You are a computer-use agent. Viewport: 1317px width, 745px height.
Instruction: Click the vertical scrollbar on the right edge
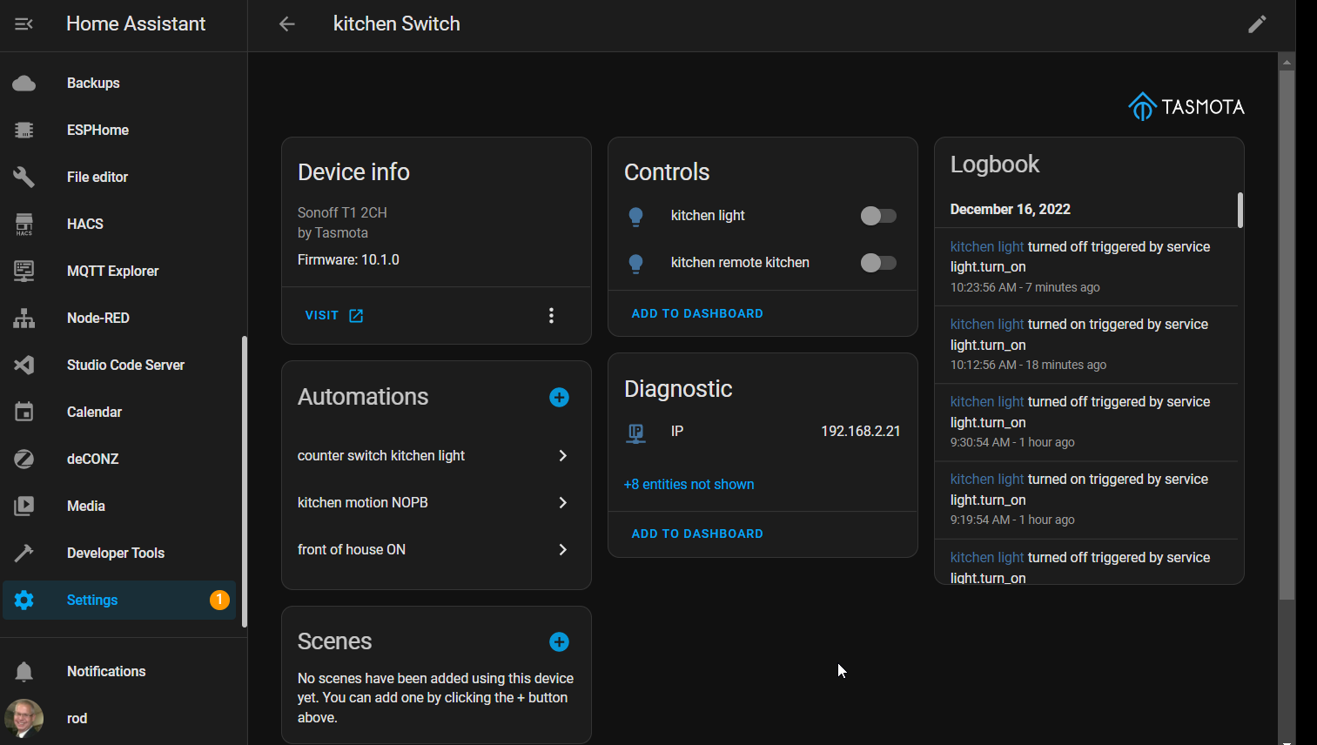click(1287, 348)
